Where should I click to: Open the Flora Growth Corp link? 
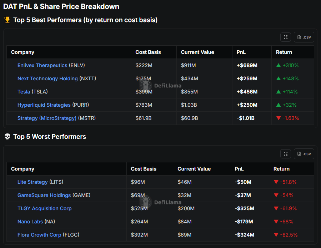coord(39,235)
